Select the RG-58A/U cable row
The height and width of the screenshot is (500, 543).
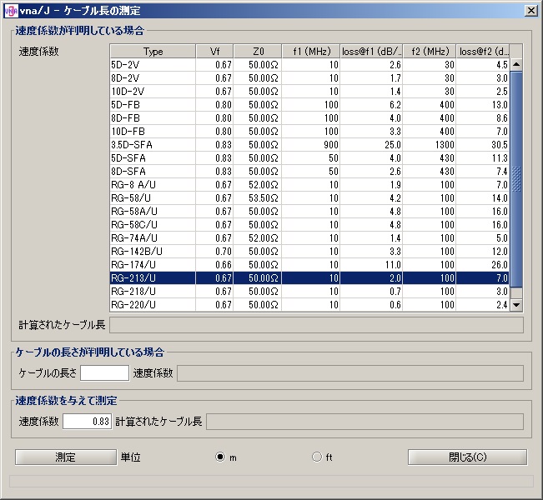point(309,212)
